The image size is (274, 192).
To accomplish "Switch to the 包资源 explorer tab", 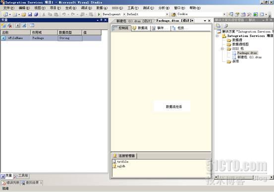I will [180, 28].
